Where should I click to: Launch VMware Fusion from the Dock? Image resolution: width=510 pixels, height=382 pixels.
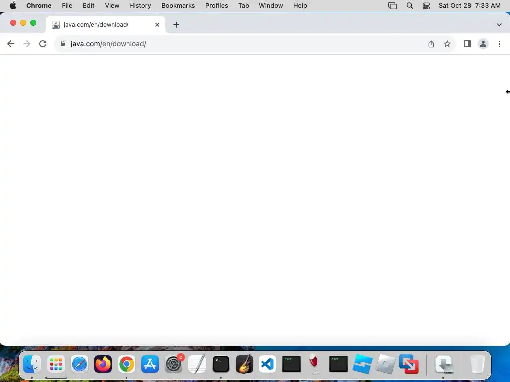(x=409, y=364)
